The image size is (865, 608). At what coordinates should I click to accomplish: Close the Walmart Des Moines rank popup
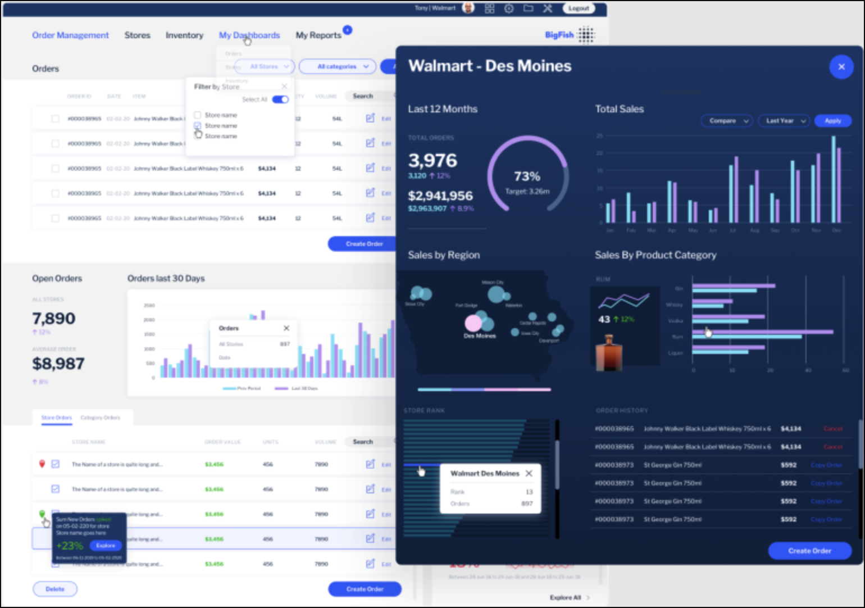tap(529, 473)
